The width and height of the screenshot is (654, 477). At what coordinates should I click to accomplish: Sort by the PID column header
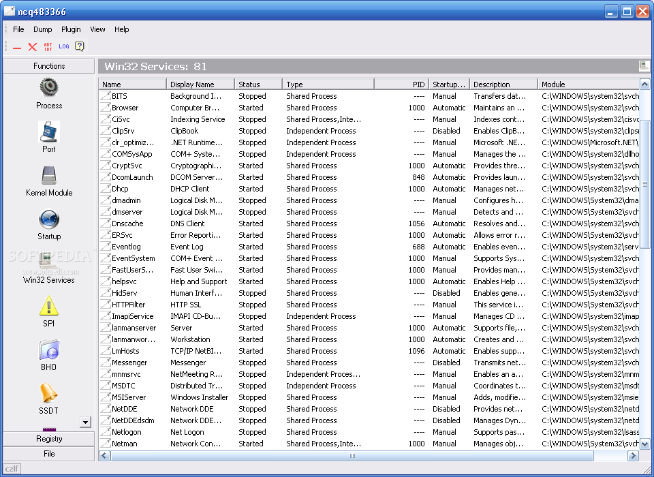click(401, 84)
